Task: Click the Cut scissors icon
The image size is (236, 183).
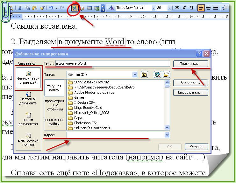Action: [20, 8]
